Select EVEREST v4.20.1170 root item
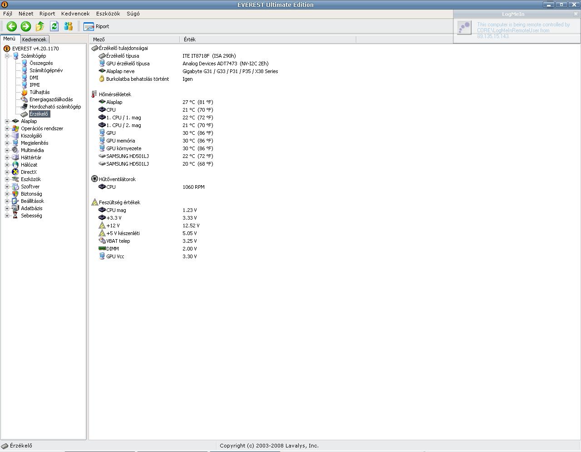This screenshot has width=581, height=452. (35, 49)
